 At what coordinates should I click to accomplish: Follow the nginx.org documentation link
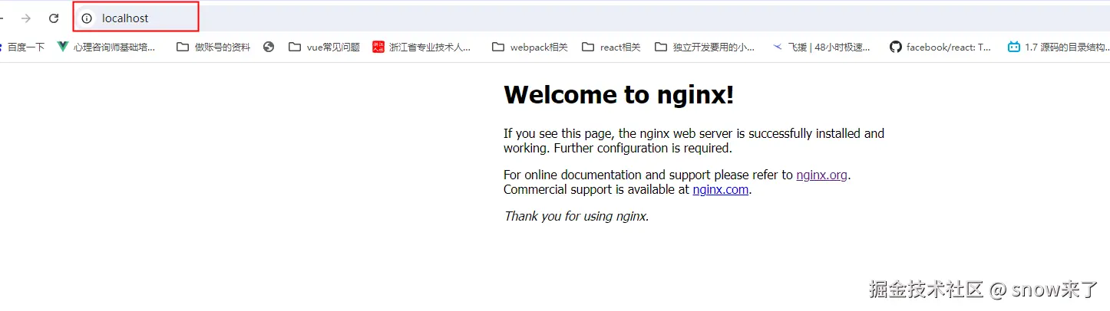[x=821, y=175]
